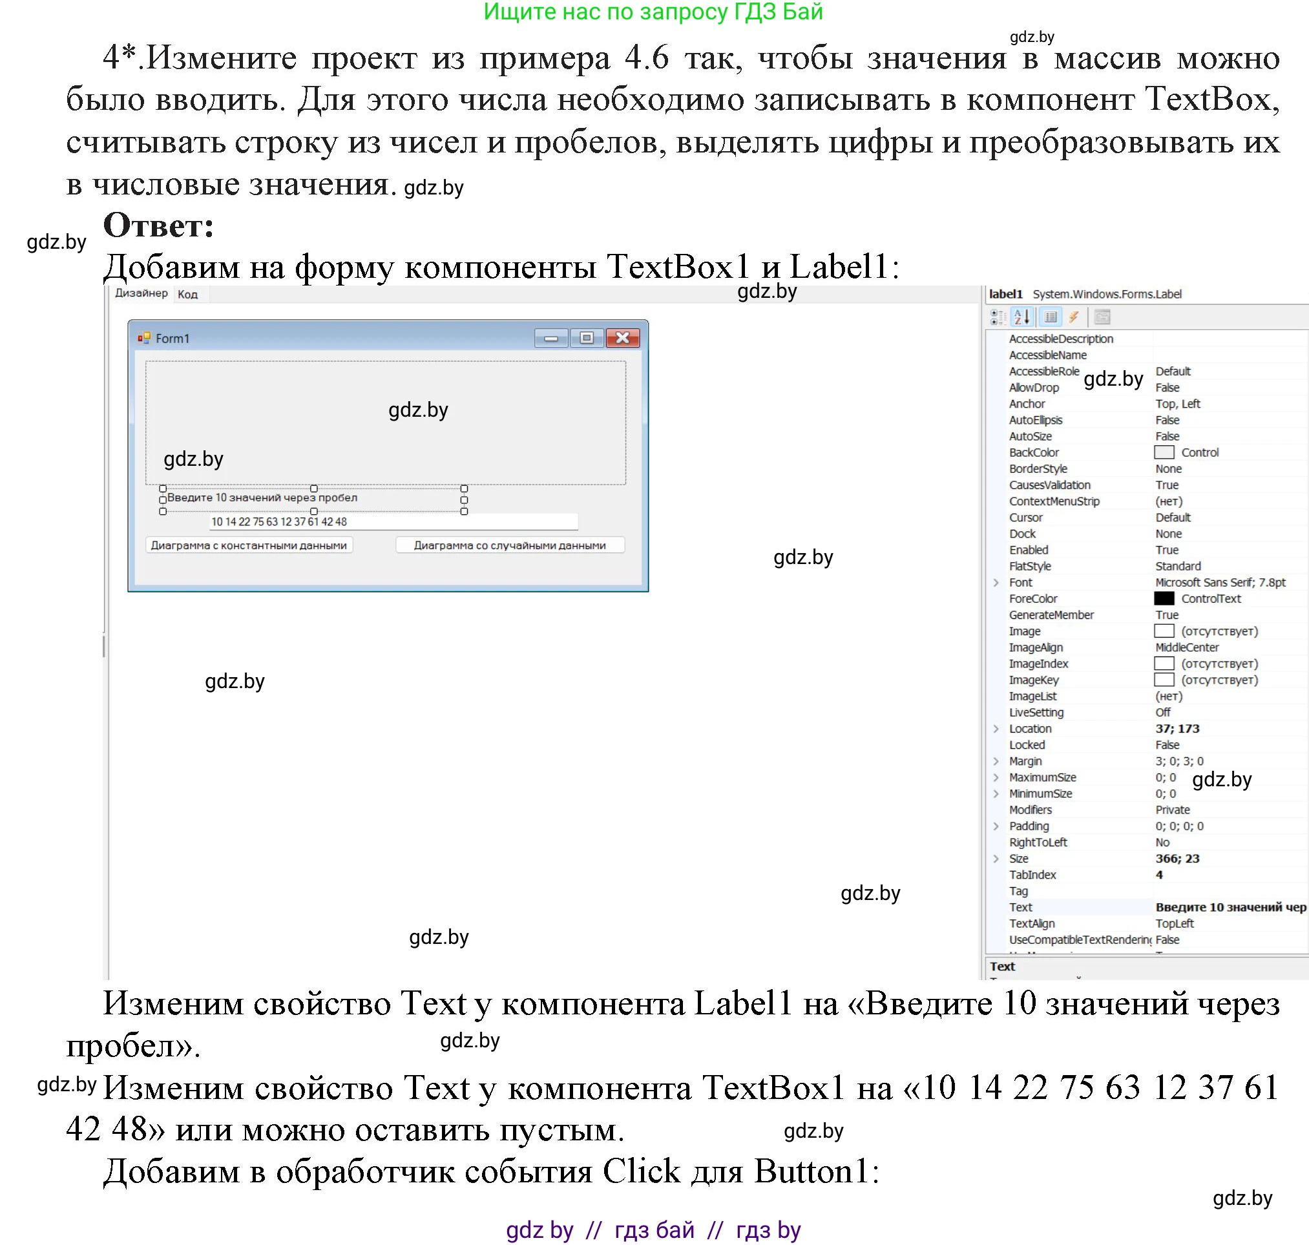Click Modifiers value Private
This screenshot has height=1245, width=1309.
pos(1172,810)
